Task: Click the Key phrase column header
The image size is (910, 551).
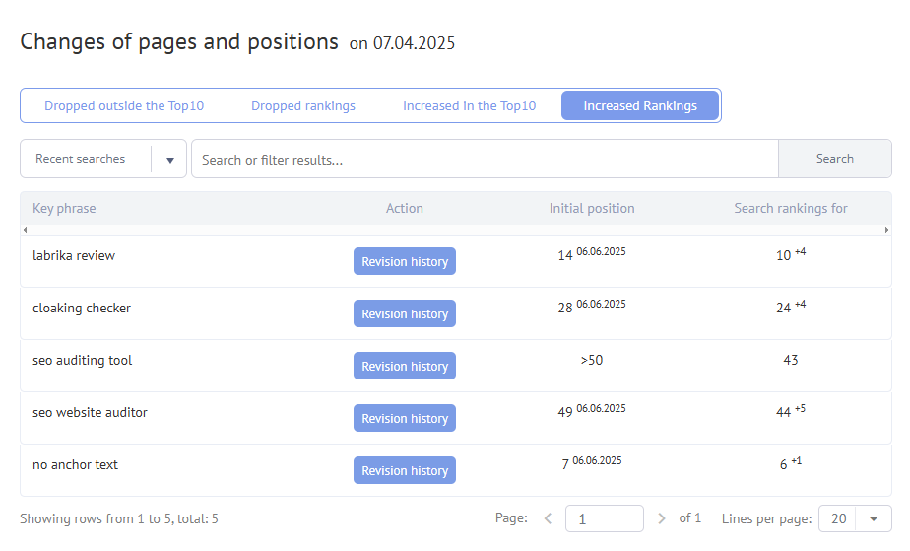Action: (x=64, y=208)
